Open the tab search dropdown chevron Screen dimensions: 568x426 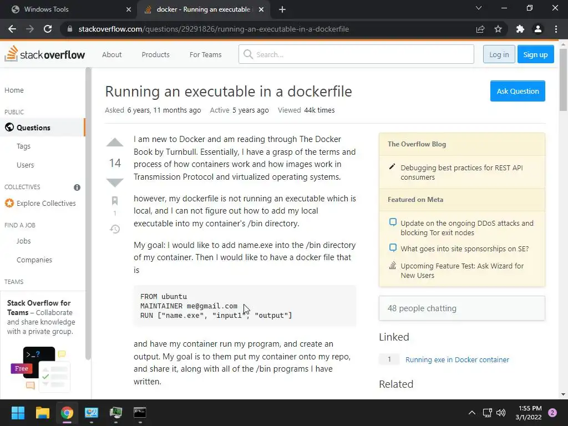tap(479, 8)
